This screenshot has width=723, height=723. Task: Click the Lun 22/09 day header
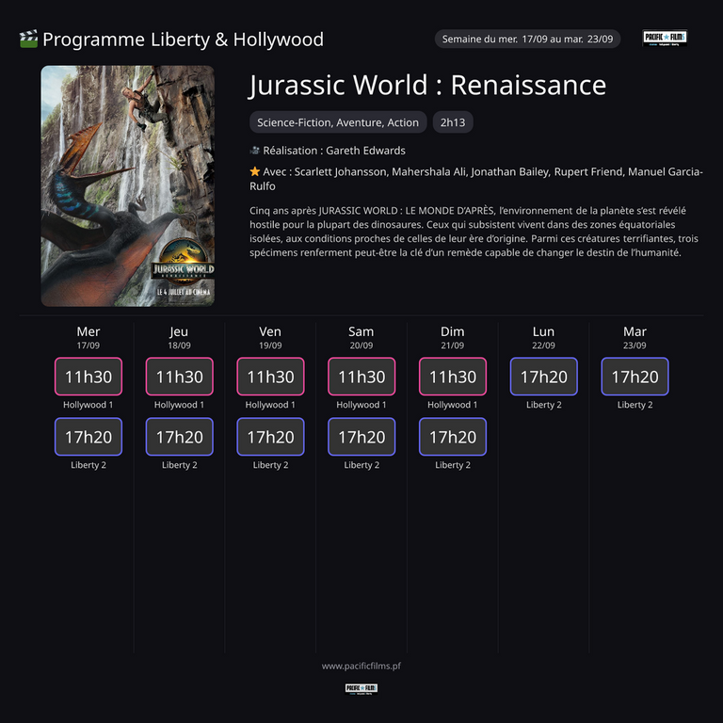tap(543, 337)
